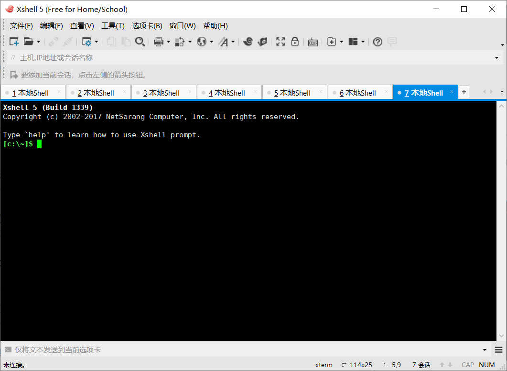Click the New session icon

click(x=14, y=42)
